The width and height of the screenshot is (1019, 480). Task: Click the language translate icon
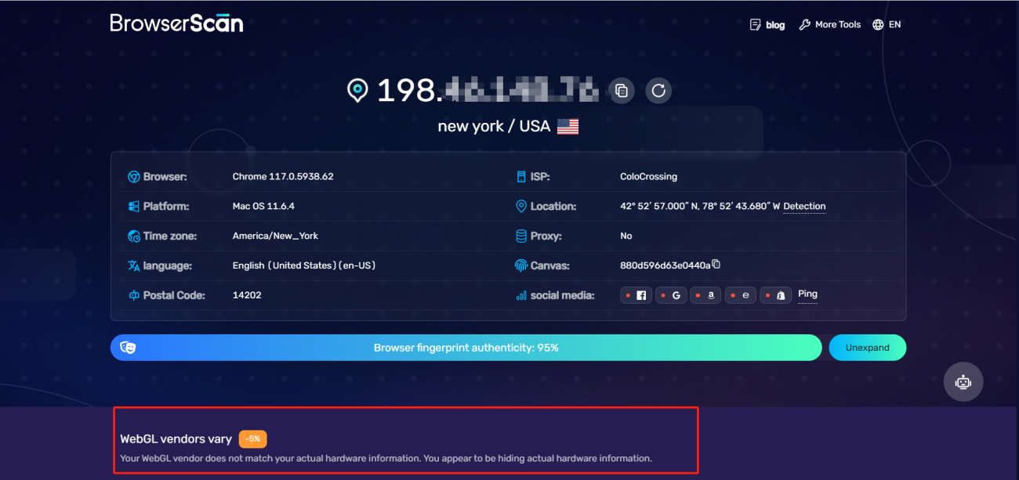[134, 266]
